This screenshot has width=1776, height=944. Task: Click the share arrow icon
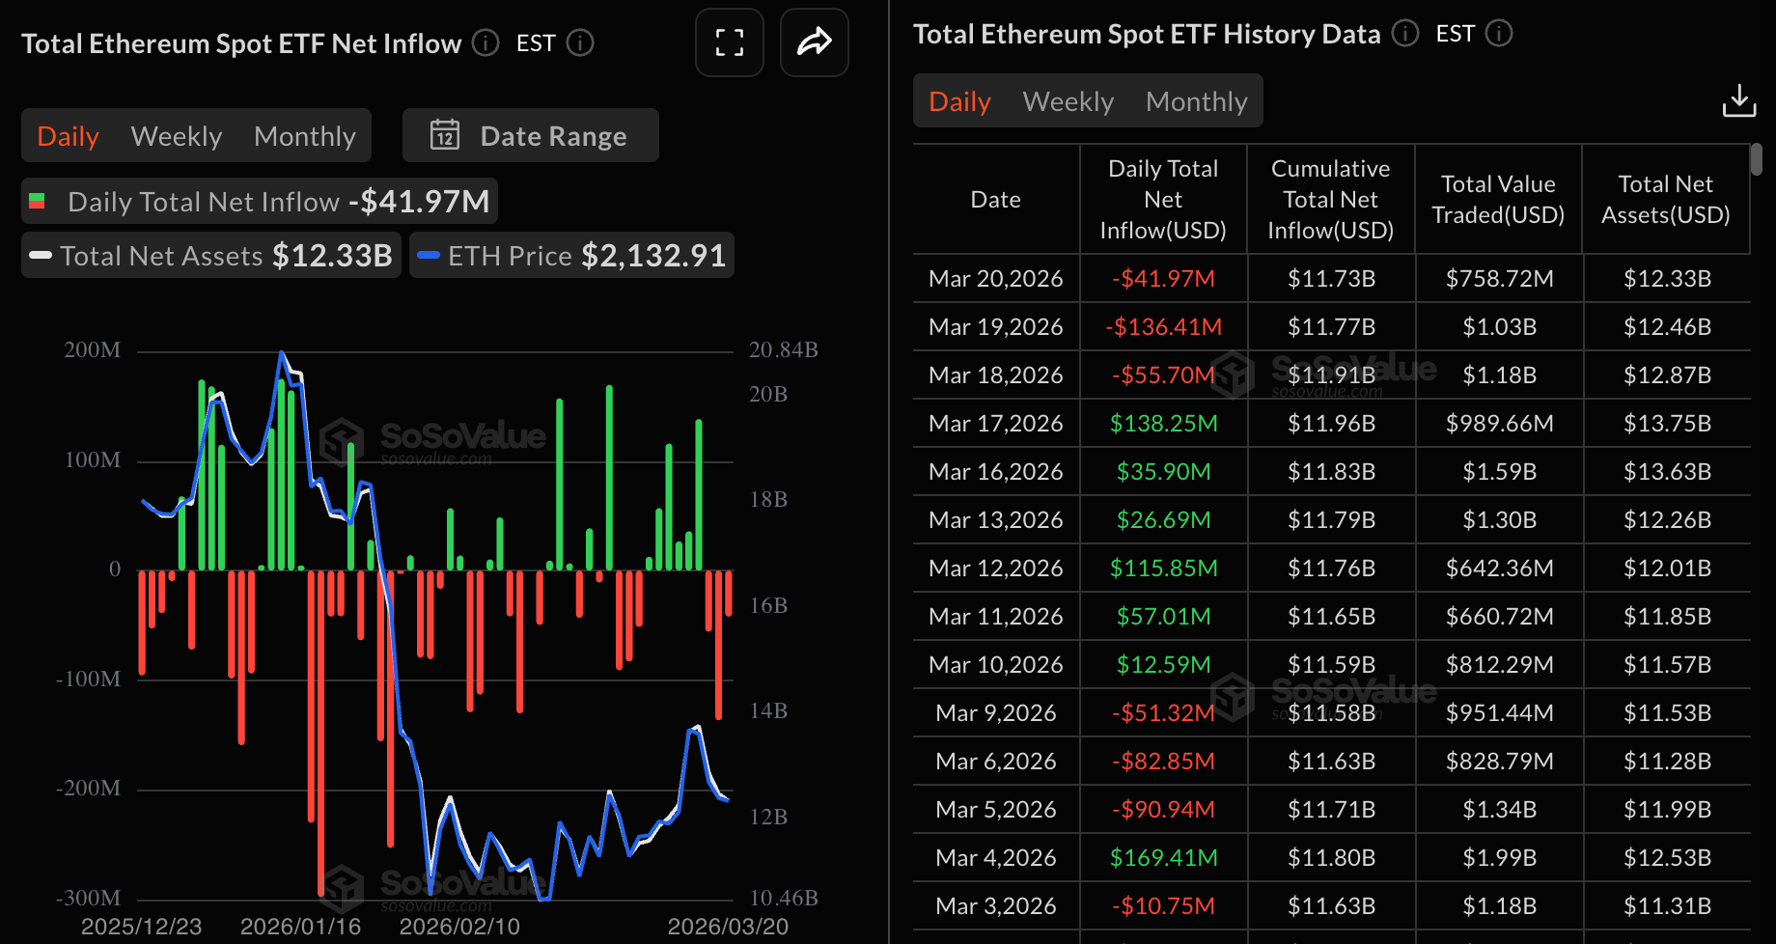[x=814, y=42]
